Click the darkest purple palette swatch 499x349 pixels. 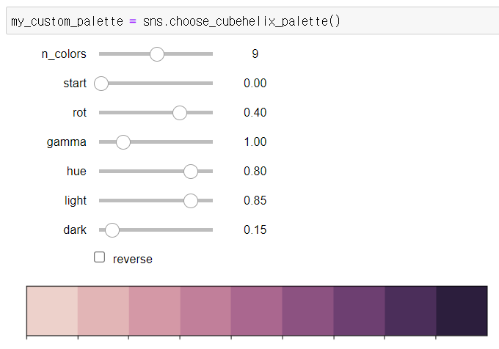(462, 311)
